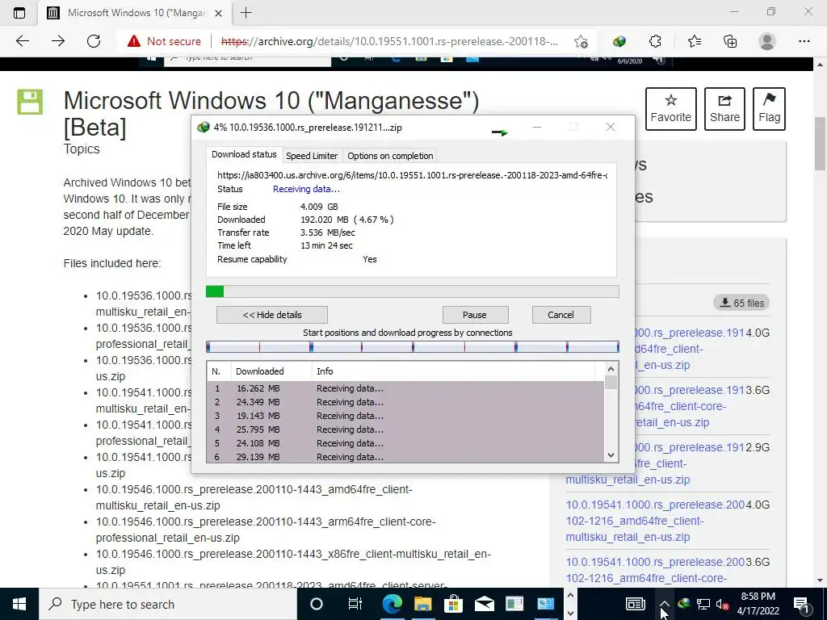
Task: Open Task View on taskbar
Action: pos(355,604)
